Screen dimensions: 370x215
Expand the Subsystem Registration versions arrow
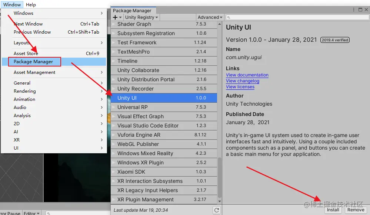[x=114, y=33]
